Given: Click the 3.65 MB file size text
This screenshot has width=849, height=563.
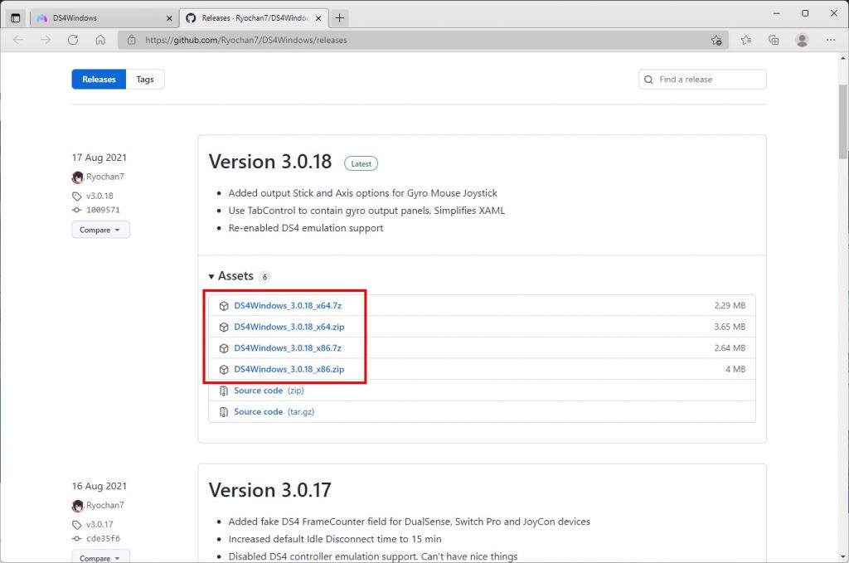Looking at the screenshot, I should tap(730, 327).
